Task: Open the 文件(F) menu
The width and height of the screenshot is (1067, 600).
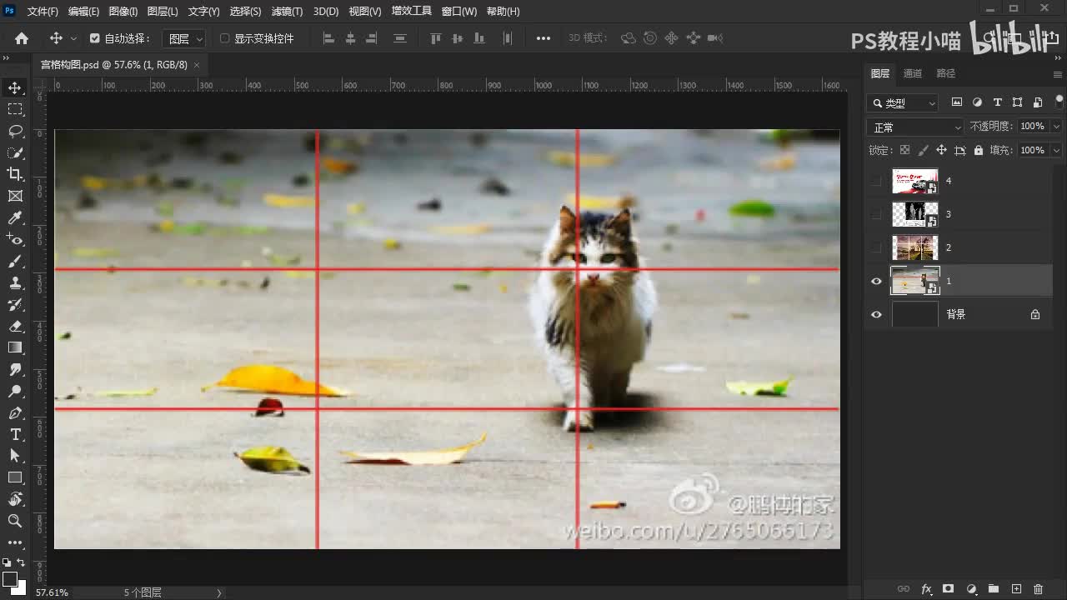Action: point(43,12)
